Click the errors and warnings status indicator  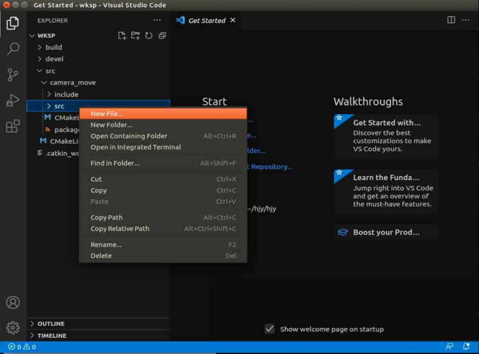click(x=22, y=347)
